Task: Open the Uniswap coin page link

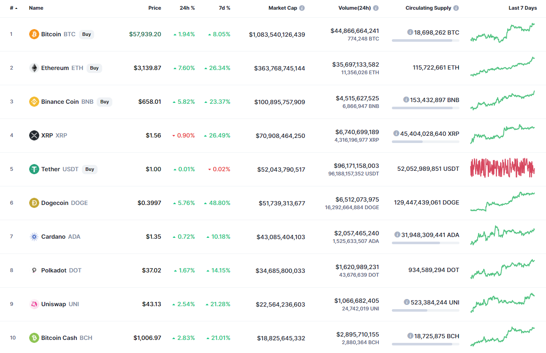Action: click(54, 304)
